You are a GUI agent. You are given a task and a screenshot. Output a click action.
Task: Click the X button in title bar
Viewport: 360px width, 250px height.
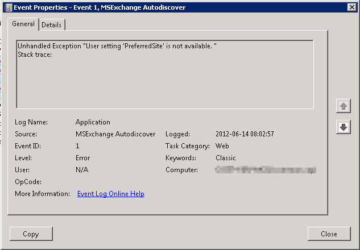pos(351,7)
